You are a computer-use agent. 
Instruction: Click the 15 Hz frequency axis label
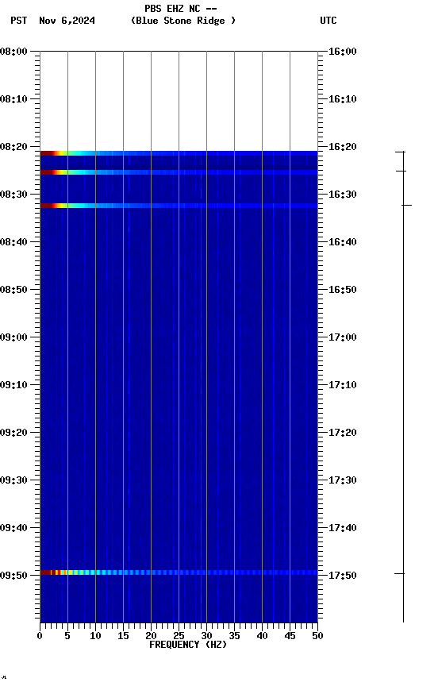pyautogui.click(x=123, y=636)
